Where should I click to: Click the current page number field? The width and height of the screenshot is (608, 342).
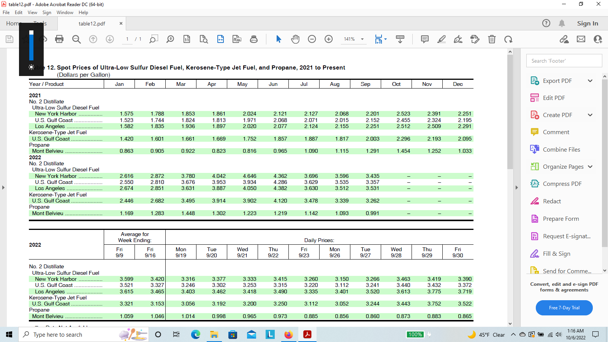pyautogui.click(x=127, y=39)
